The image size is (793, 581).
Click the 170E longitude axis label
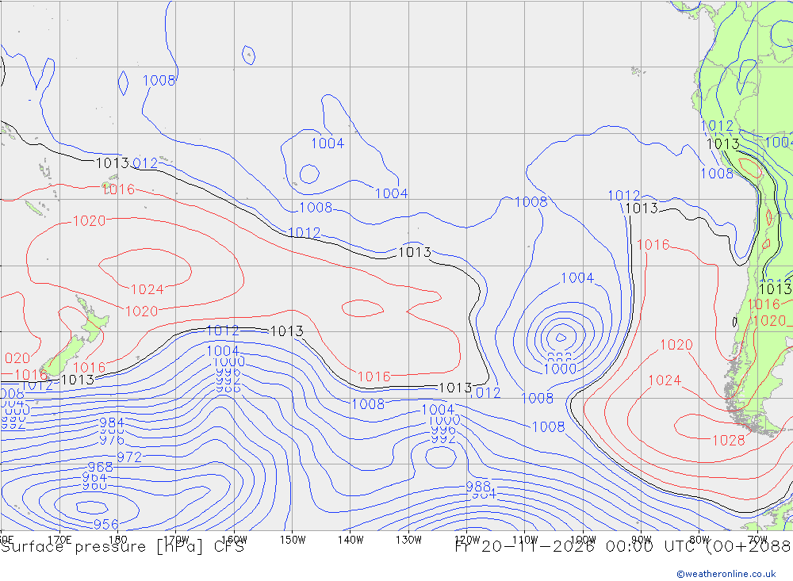59,540
